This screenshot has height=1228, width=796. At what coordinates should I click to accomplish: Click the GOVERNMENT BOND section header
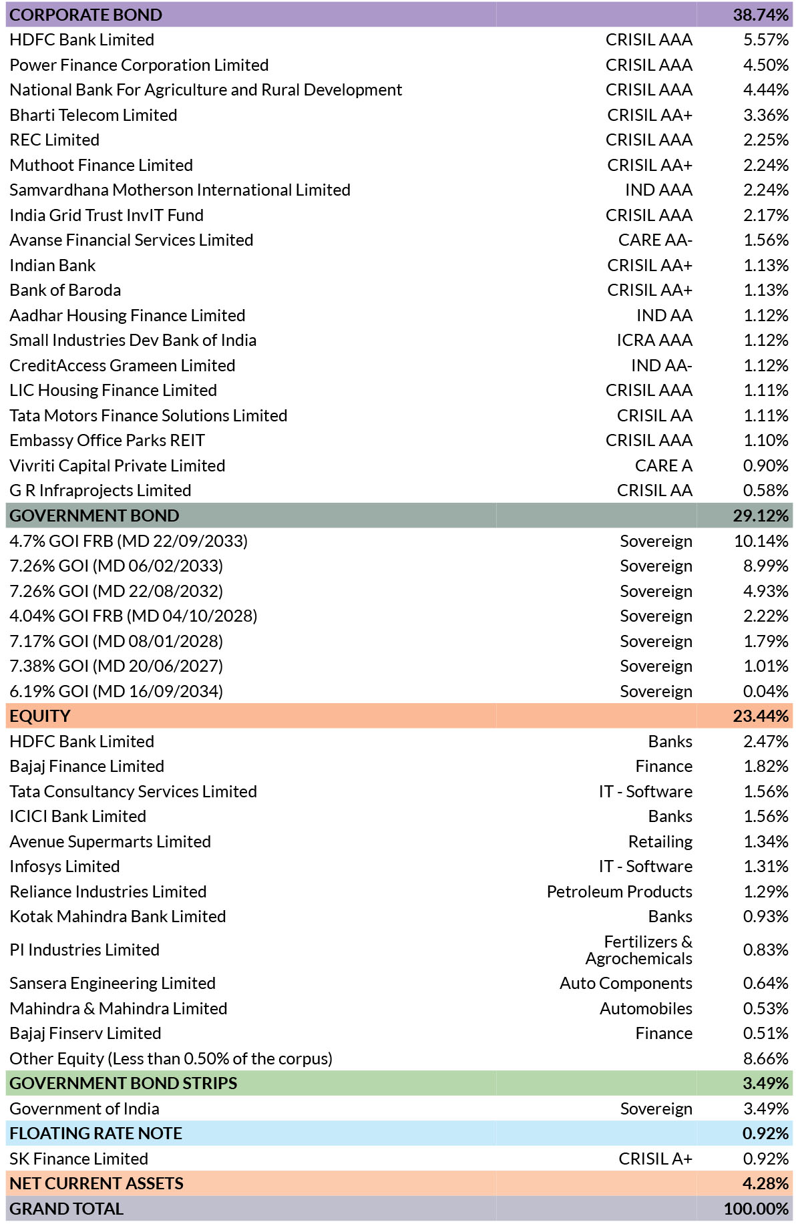coord(94,516)
